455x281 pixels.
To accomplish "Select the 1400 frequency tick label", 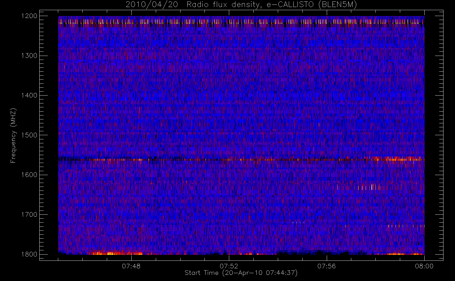I will [x=29, y=96].
